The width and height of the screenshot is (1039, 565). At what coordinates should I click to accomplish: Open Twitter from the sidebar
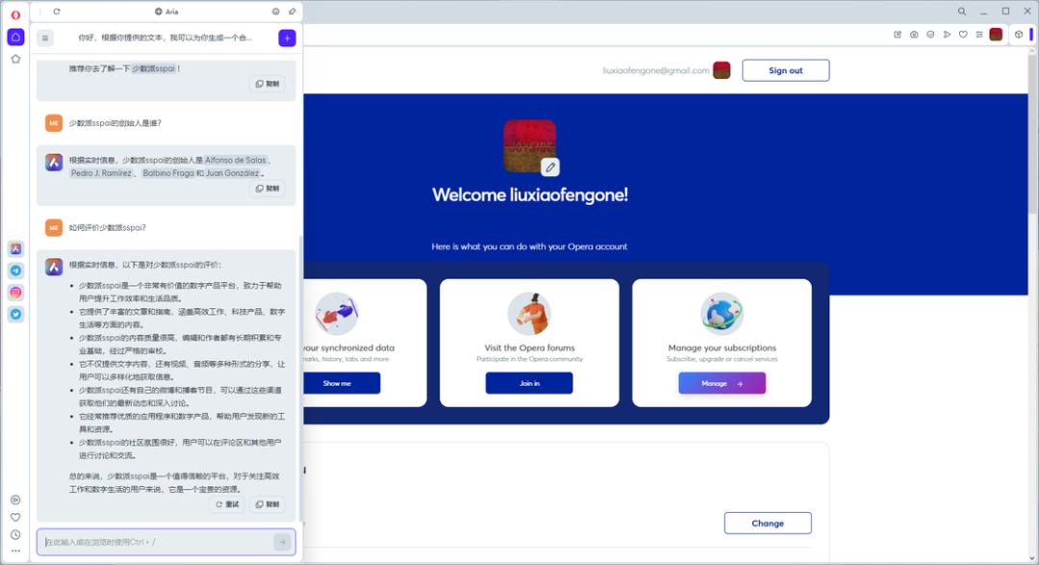pyautogui.click(x=16, y=315)
